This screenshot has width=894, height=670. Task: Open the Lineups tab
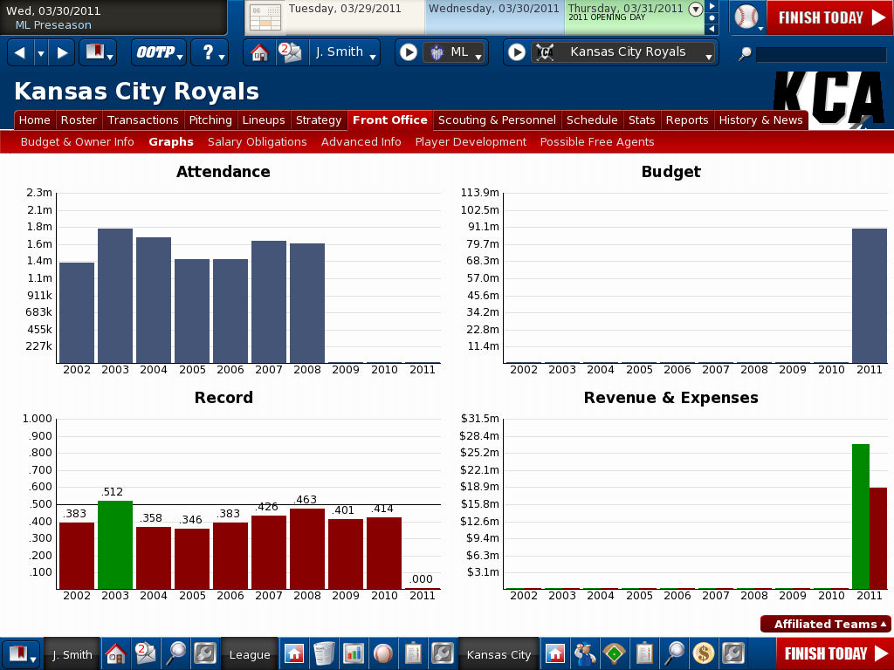click(x=264, y=120)
